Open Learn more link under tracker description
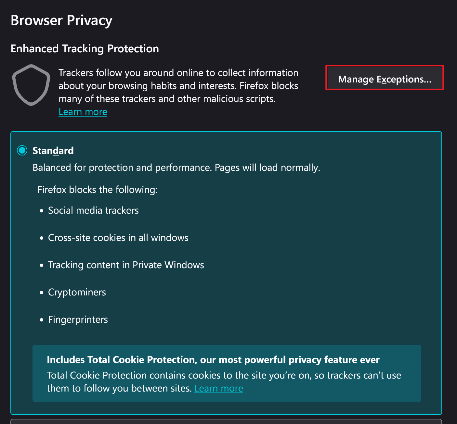This screenshot has width=457, height=424. [83, 112]
